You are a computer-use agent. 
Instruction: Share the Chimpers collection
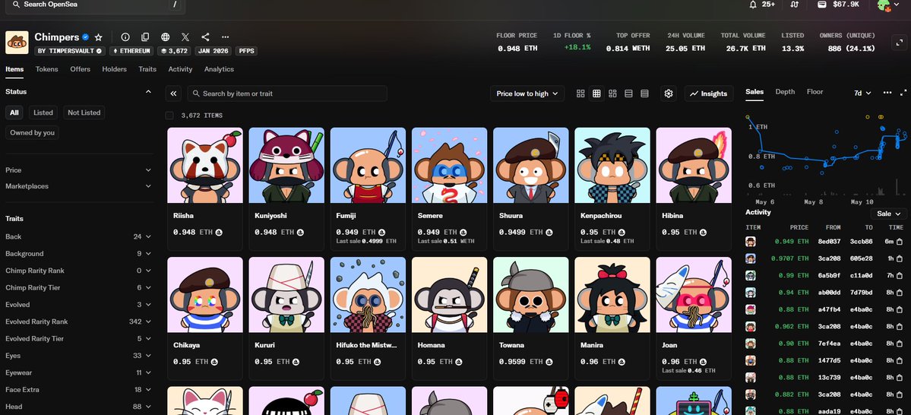tap(205, 37)
